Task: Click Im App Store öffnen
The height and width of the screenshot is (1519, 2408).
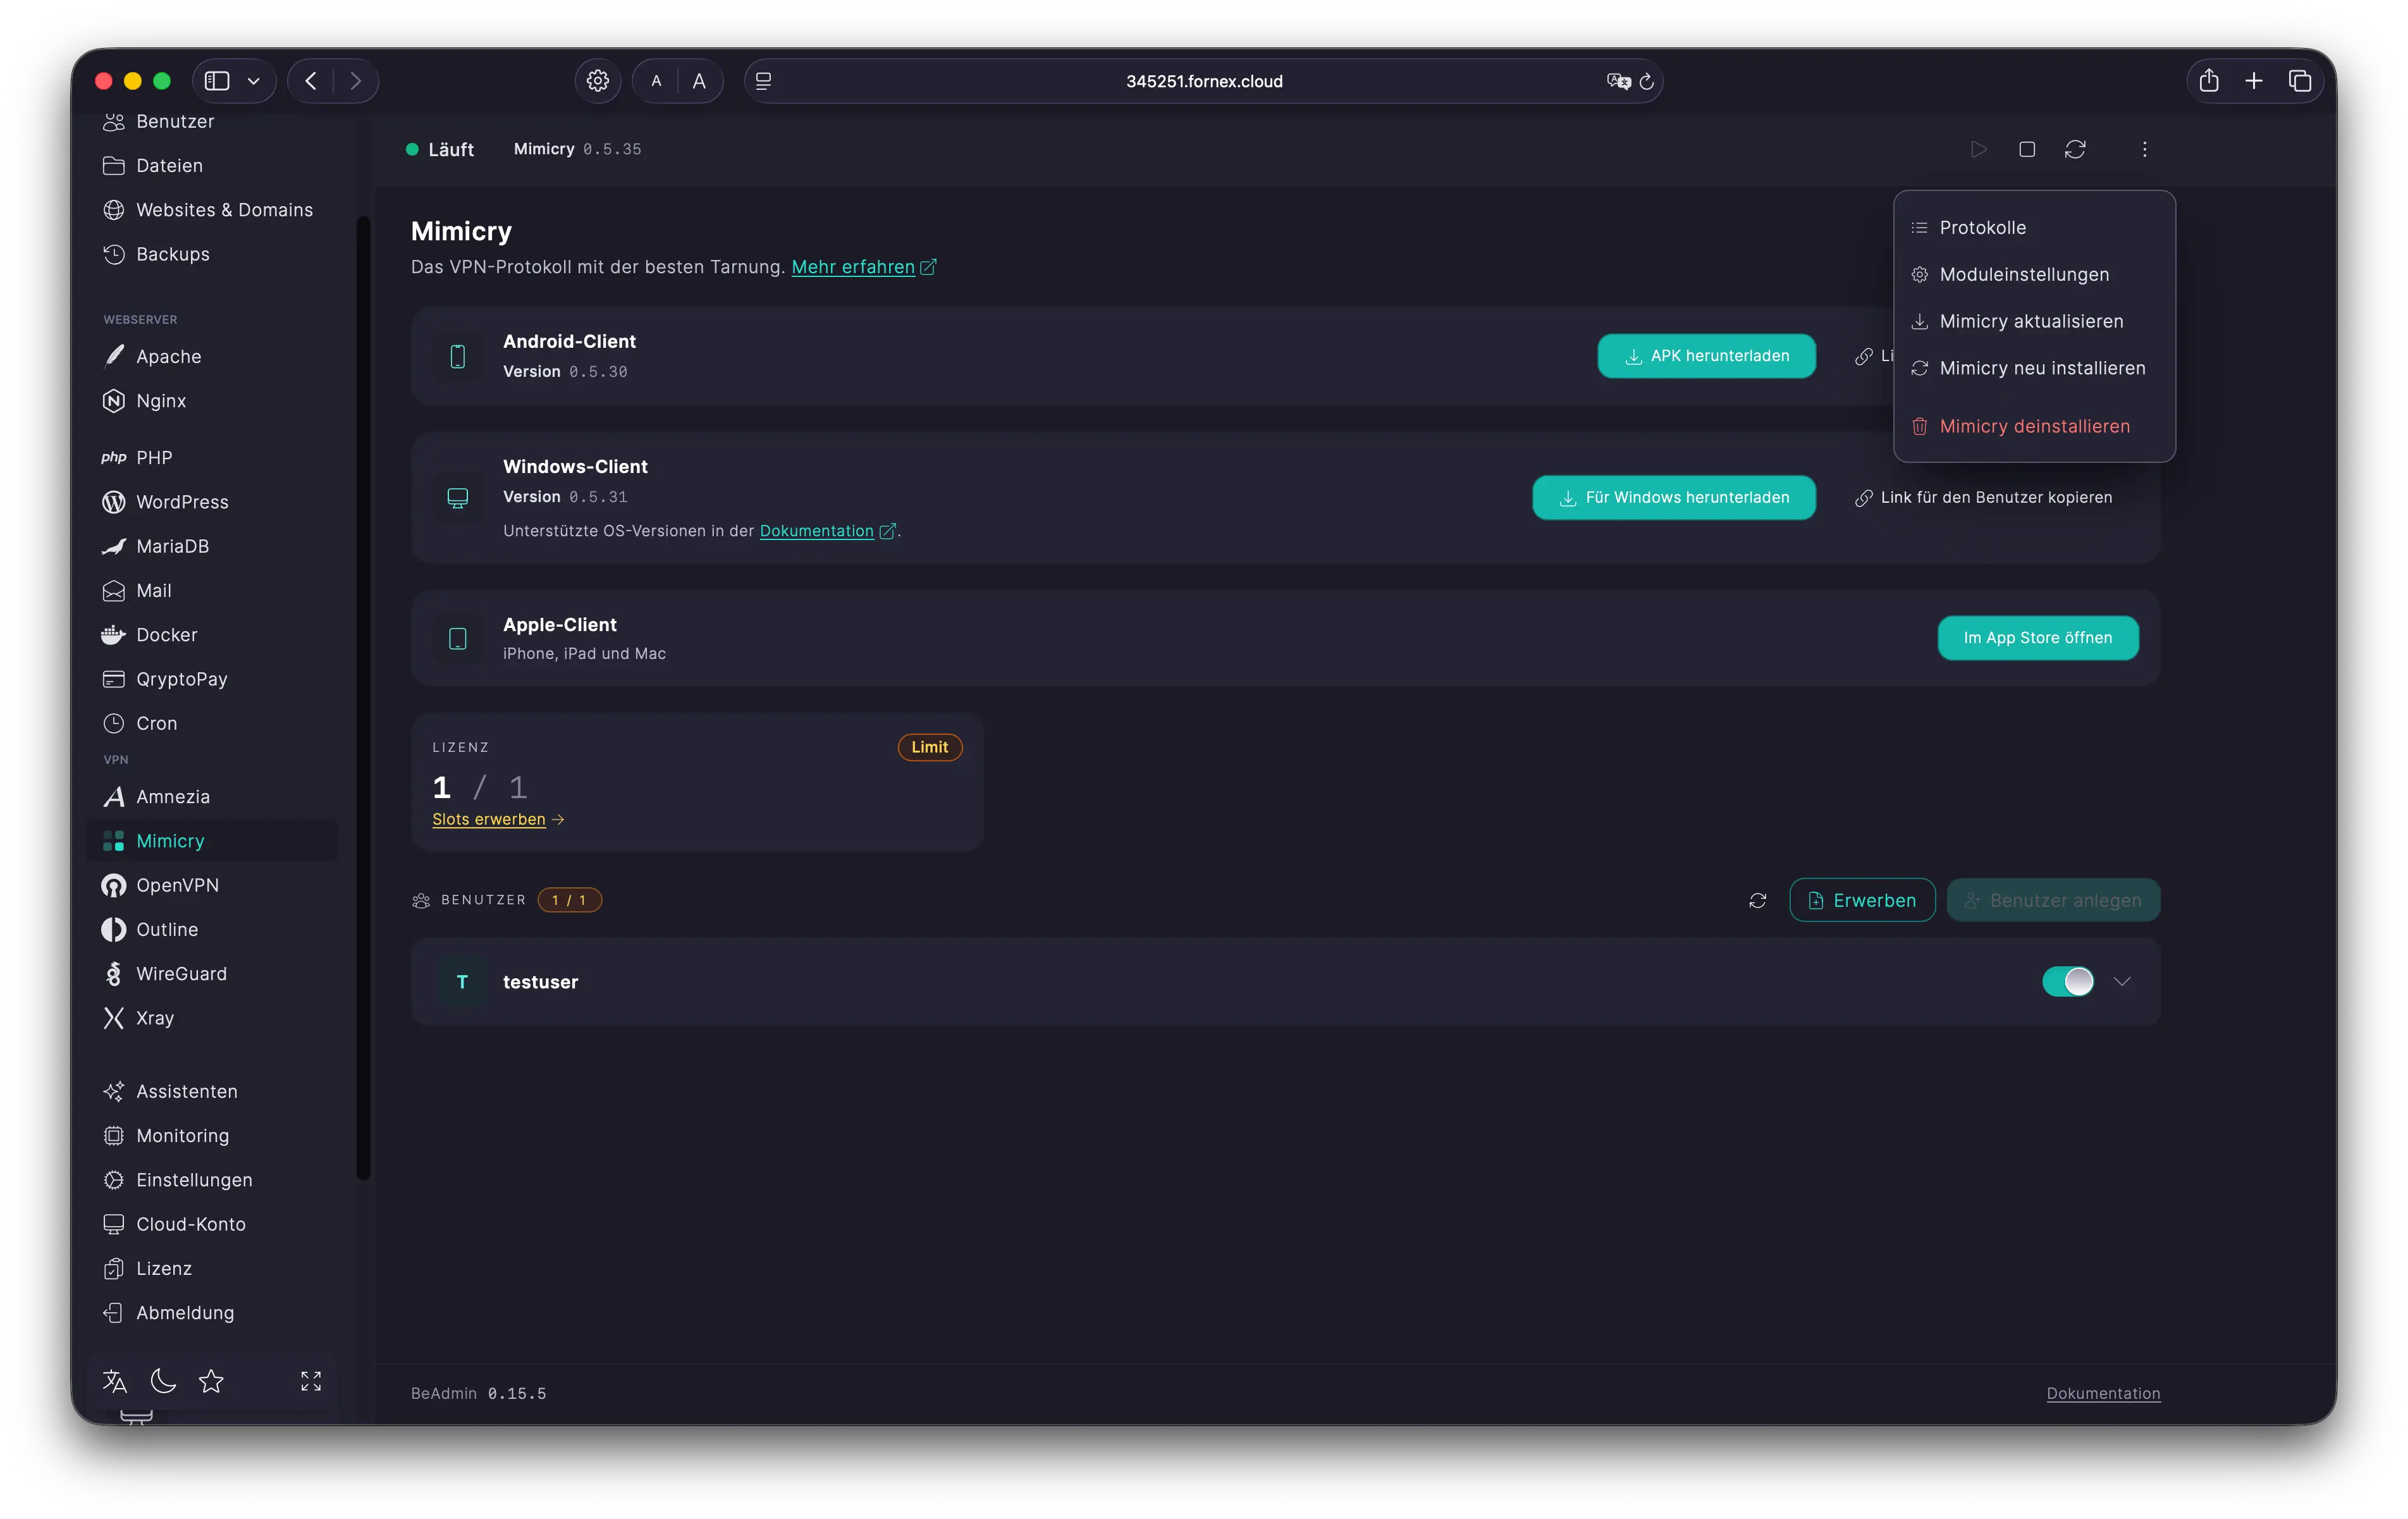Action: pyautogui.click(x=2037, y=638)
